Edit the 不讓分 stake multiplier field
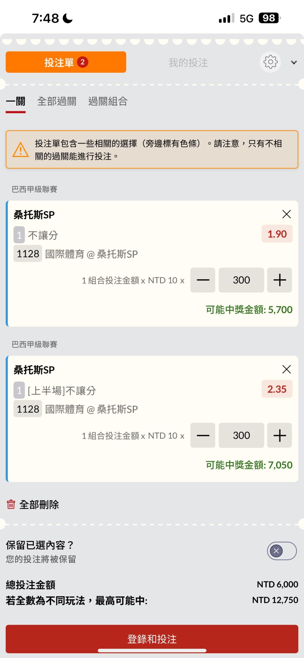The width and height of the screenshot is (304, 658). pyautogui.click(x=241, y=280)
